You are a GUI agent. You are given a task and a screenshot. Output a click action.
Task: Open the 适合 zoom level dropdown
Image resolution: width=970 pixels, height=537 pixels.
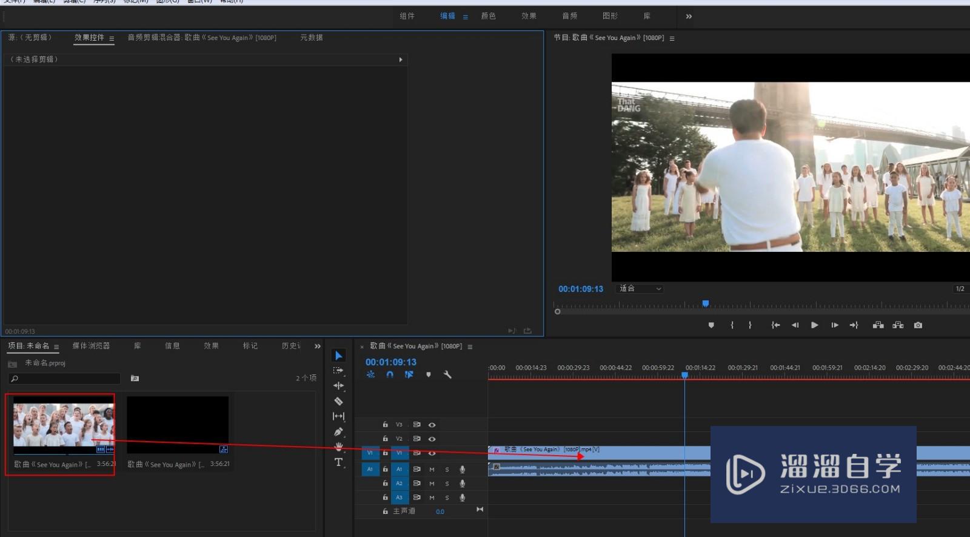pos(640,289)
